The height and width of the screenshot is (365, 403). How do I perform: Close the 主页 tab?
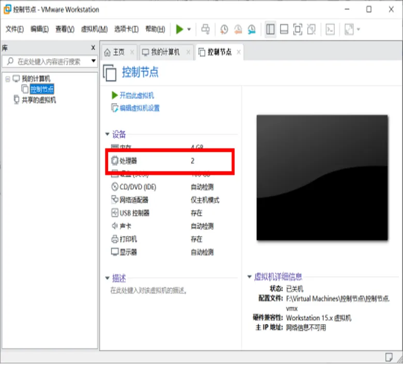pyautogui.click(x=132, y=52)
